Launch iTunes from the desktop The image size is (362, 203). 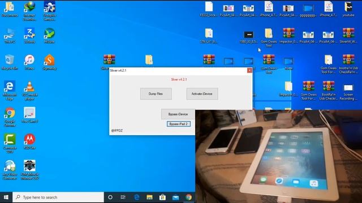click(29, 62)
